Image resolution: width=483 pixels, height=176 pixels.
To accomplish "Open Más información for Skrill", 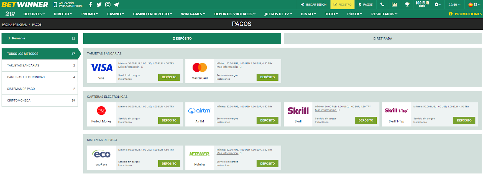I will click(326, 110).
